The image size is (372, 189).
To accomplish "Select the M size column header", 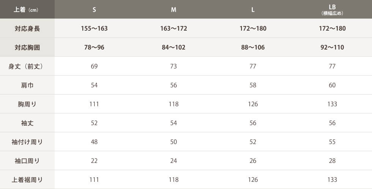I will pos(174,10).
